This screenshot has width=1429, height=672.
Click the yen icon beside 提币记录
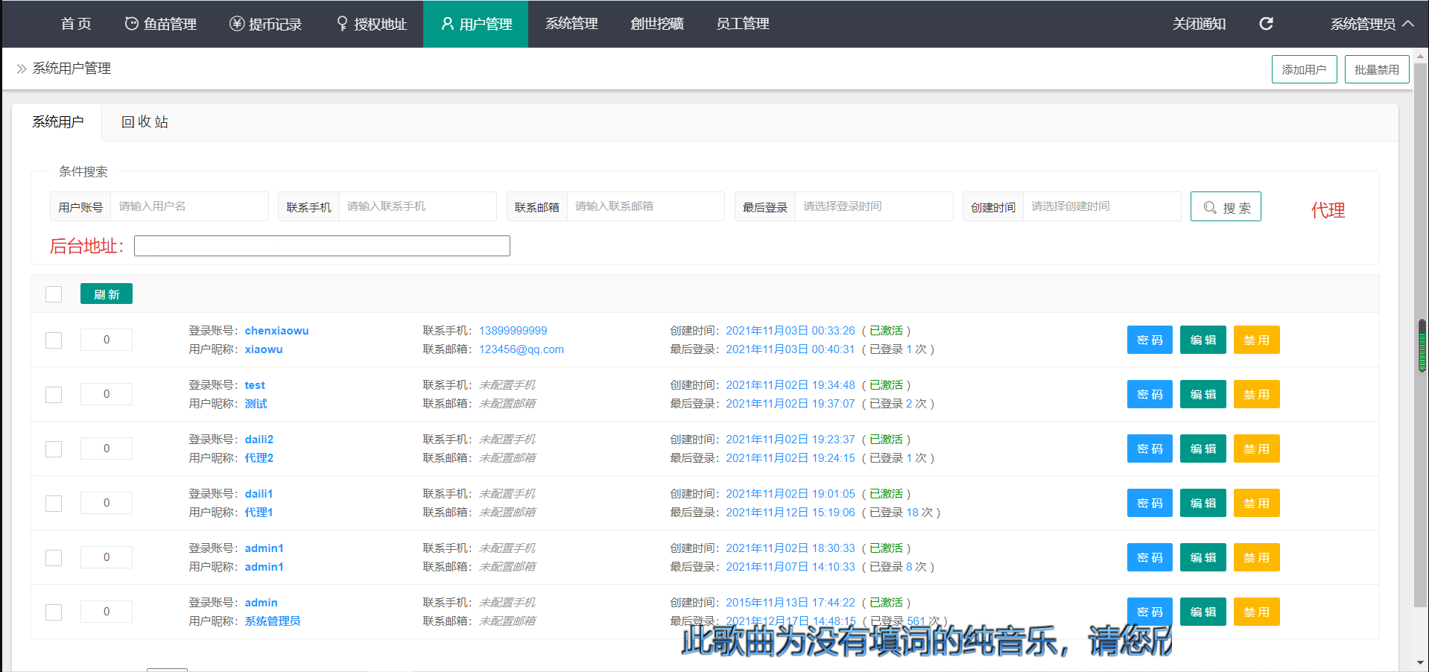click(x=237, y=24)
